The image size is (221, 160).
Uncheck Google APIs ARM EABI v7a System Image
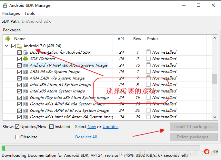coord(19,111)
